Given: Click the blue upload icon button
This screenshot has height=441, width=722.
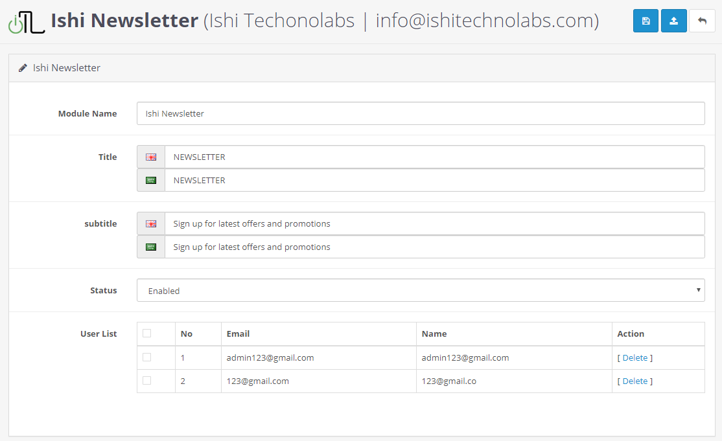Looking at the screenshot, I should (x=673, y=21).
